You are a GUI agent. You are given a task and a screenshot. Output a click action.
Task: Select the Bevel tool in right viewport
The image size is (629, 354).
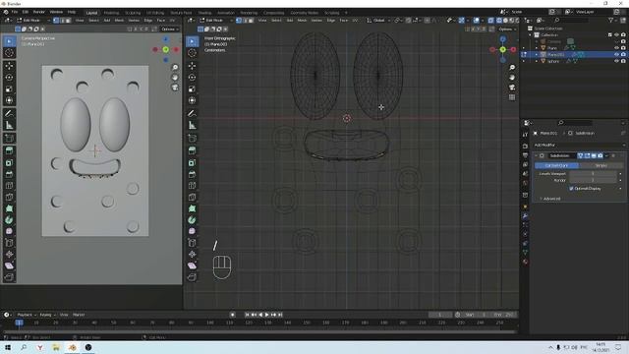pyautogui.click(x=193, y=174)
